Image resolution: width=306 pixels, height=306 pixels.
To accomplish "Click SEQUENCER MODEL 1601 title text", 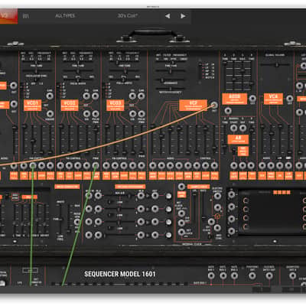I will 119,274.
